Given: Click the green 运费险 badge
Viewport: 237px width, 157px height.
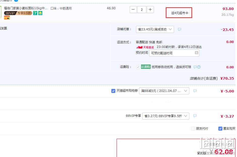Looking at the screenshot, I should [x=146, y=67].
